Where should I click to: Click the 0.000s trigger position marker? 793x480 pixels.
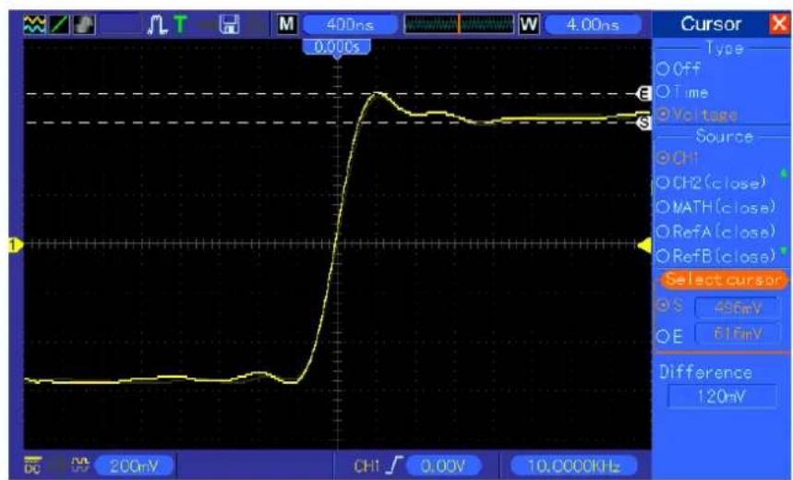[336, 48]
